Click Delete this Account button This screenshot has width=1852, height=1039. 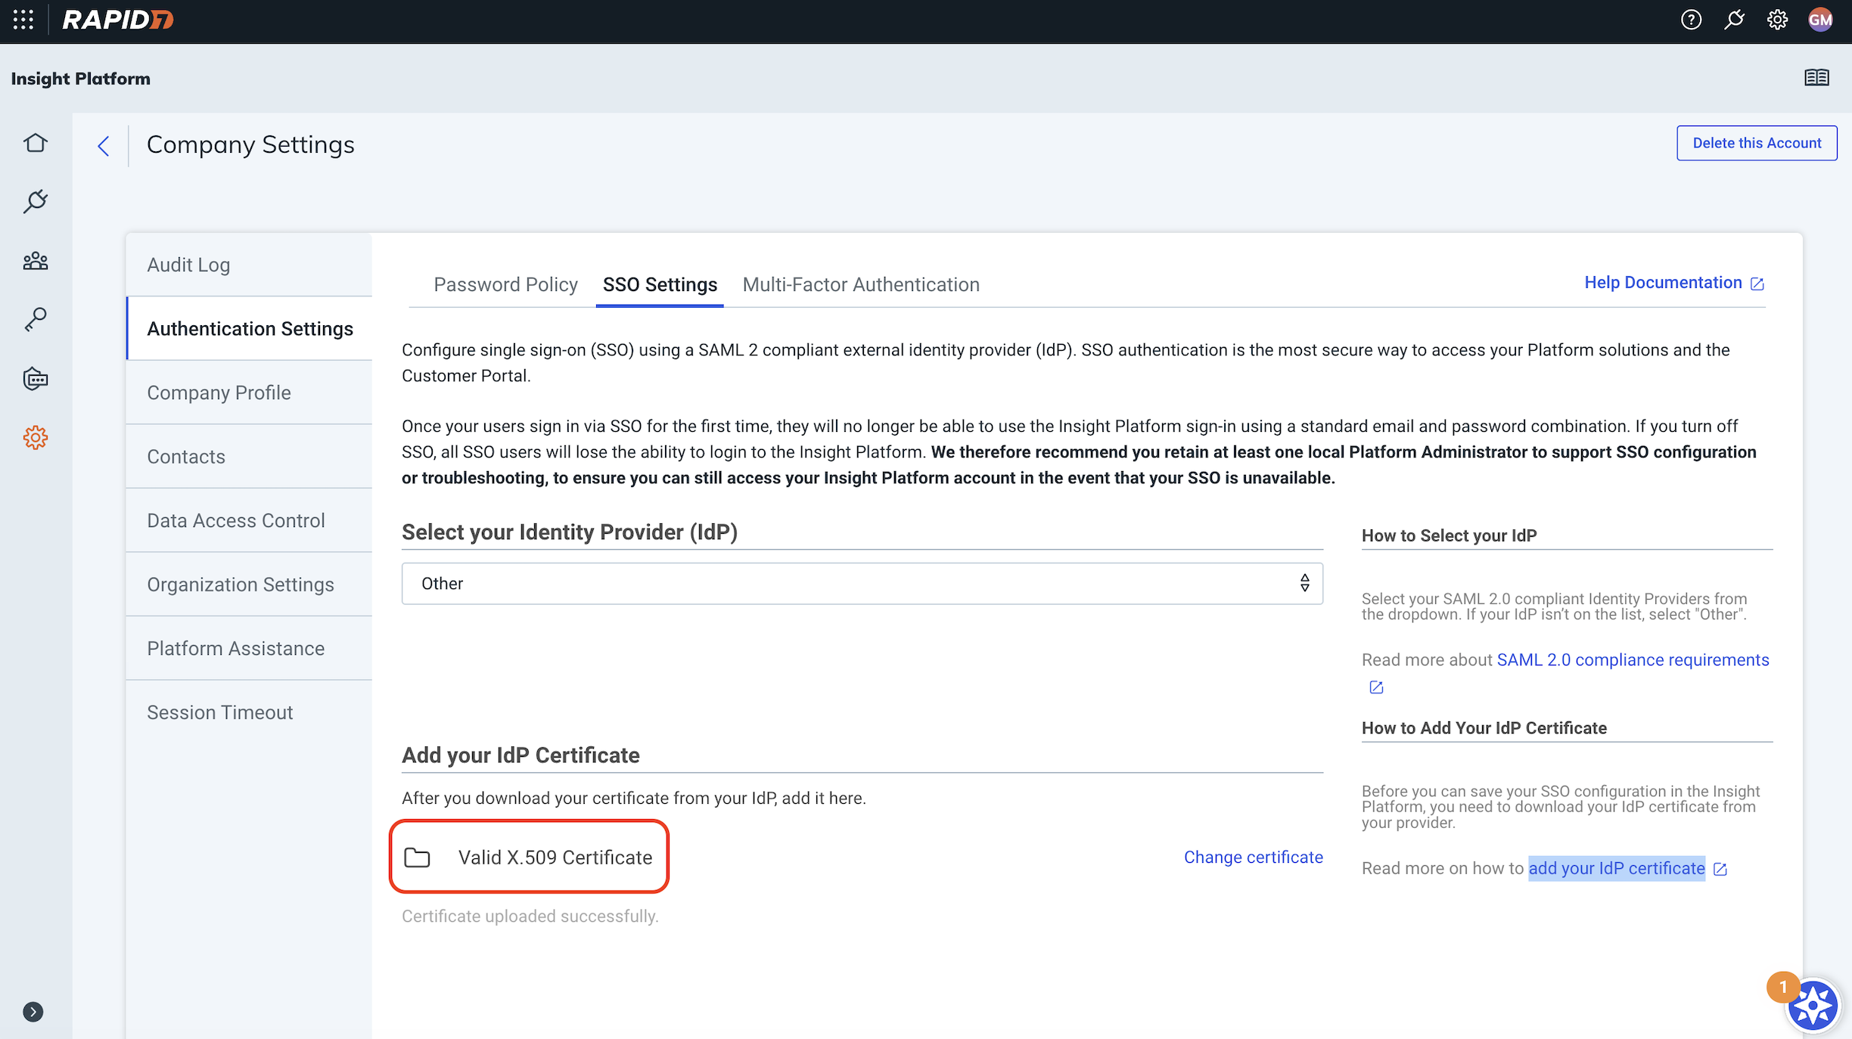point(1756,143)
